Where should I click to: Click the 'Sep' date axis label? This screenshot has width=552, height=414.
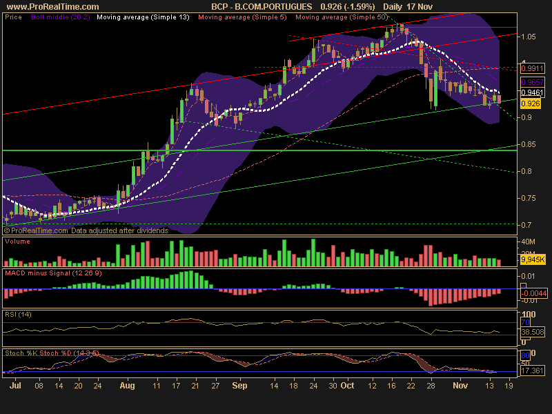coord(239,386)
